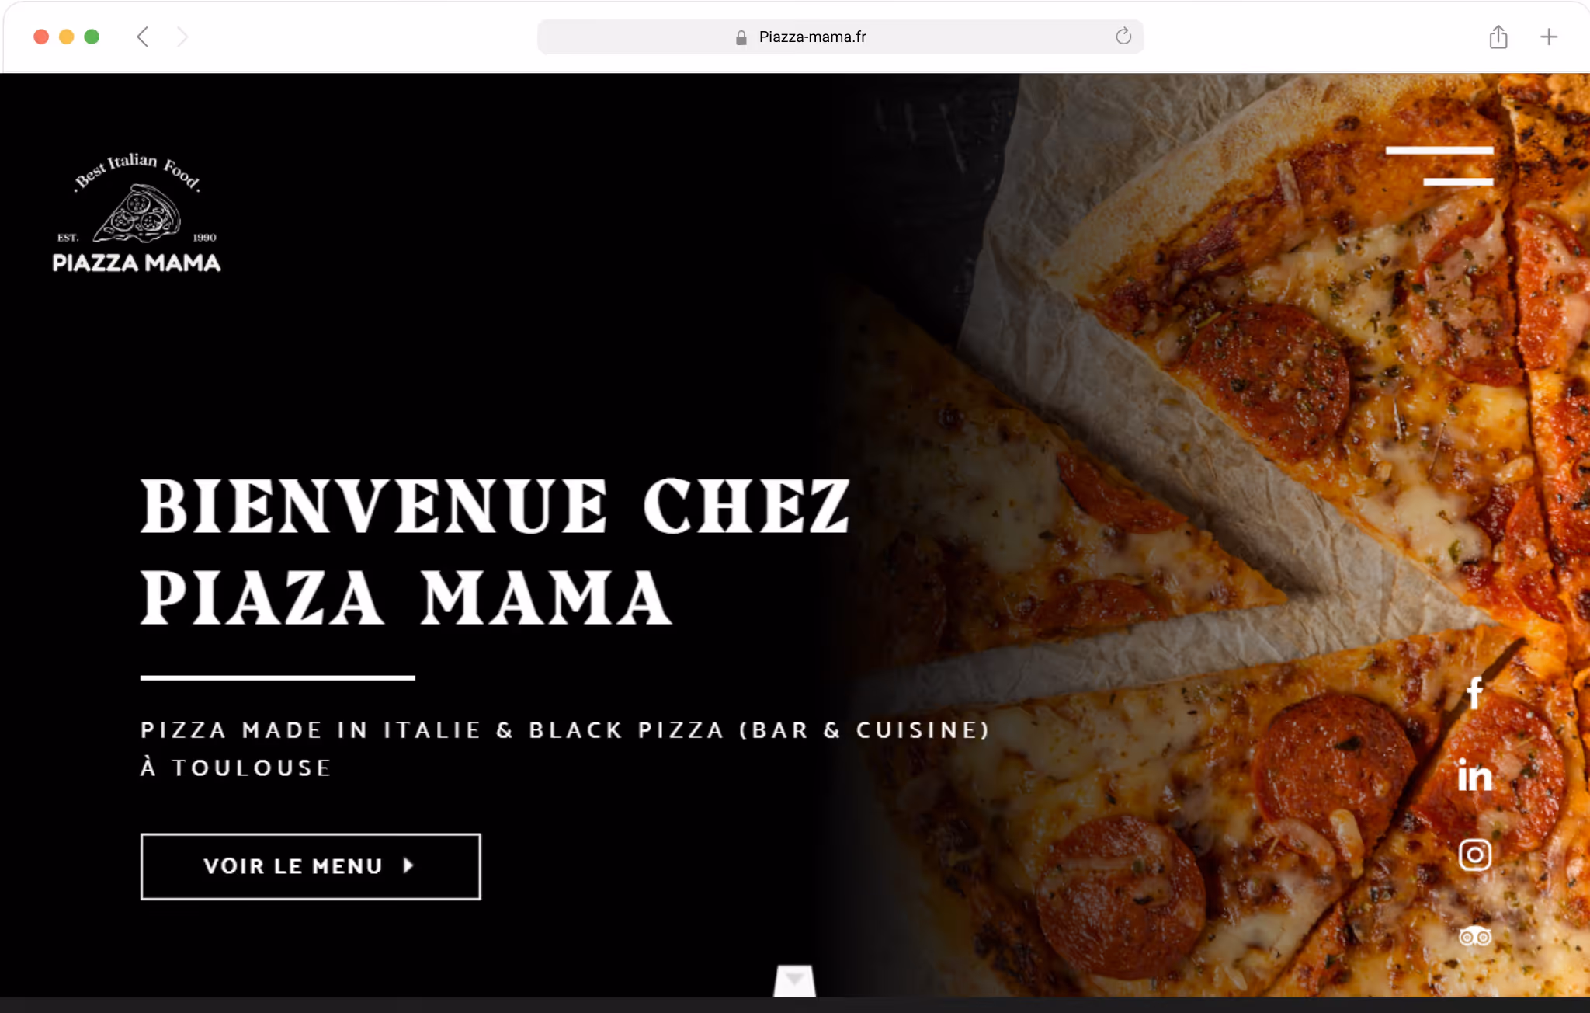Open the Instagram icon link

1474,855
